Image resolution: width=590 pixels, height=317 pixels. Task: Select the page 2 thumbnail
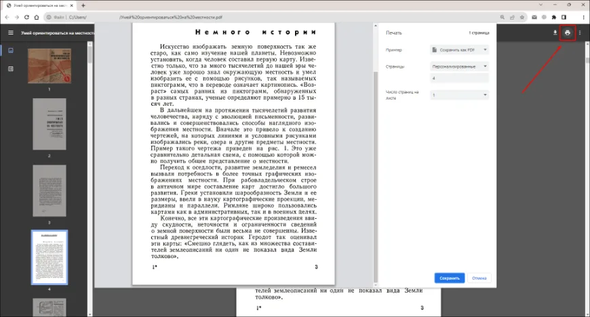50,124
